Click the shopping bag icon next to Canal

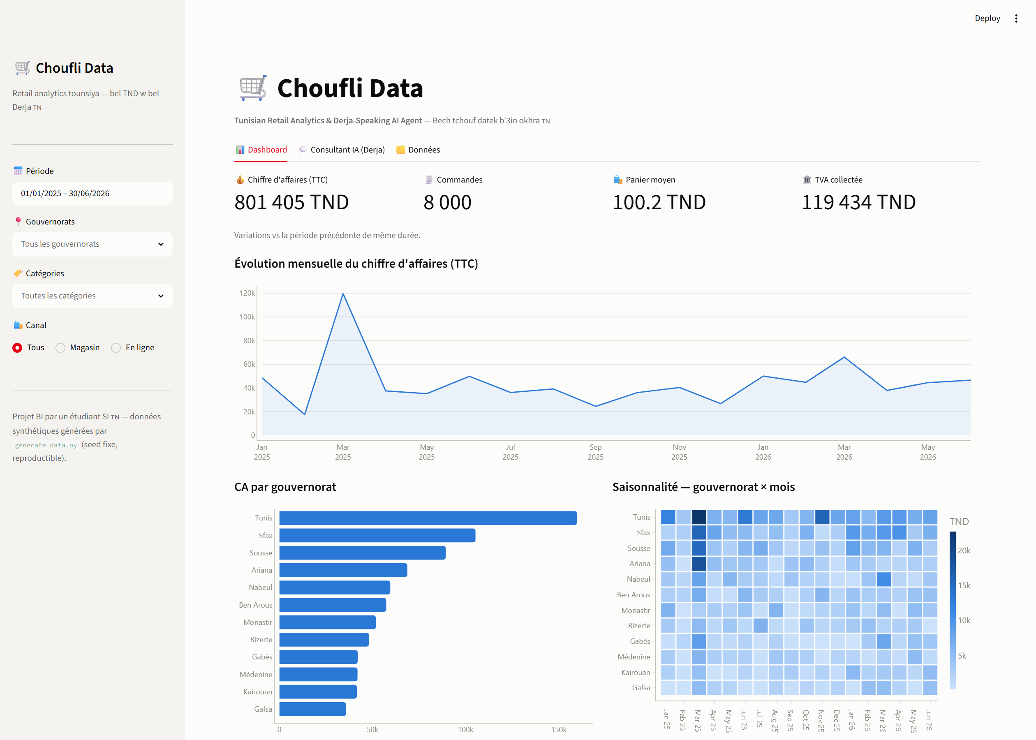coord(18,325)
